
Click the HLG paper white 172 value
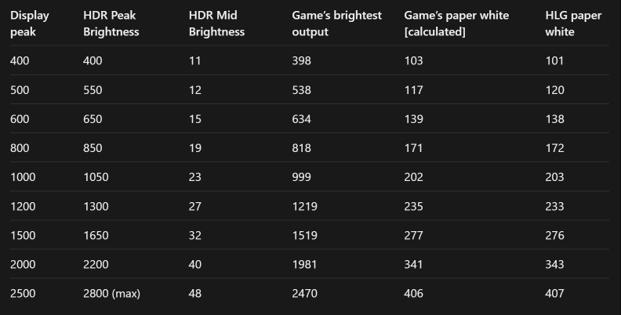click(554, 148)
